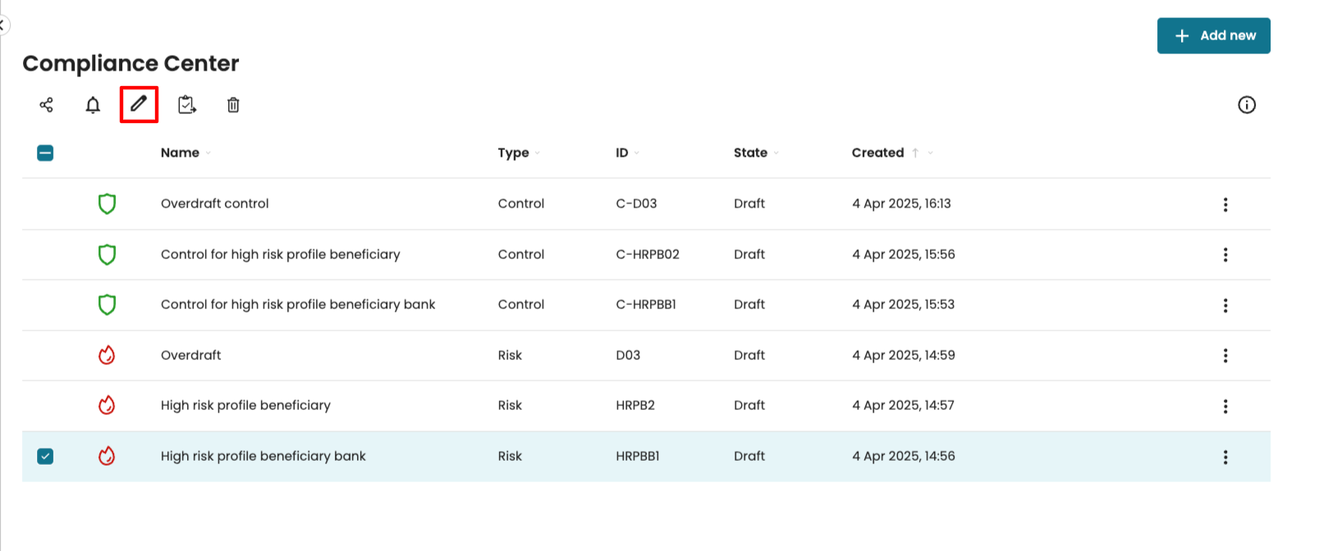1319x551 pixels.
Task: Click the notification bell icon
Action: (x=93, y=105)
